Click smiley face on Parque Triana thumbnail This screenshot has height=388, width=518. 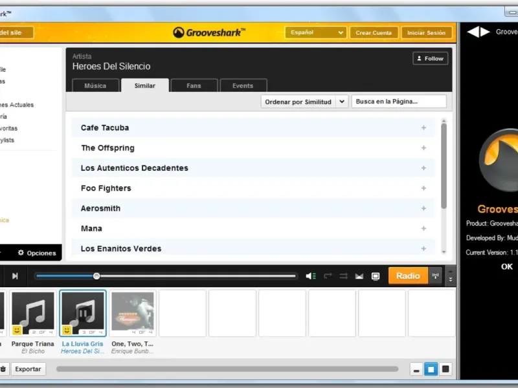17,330
